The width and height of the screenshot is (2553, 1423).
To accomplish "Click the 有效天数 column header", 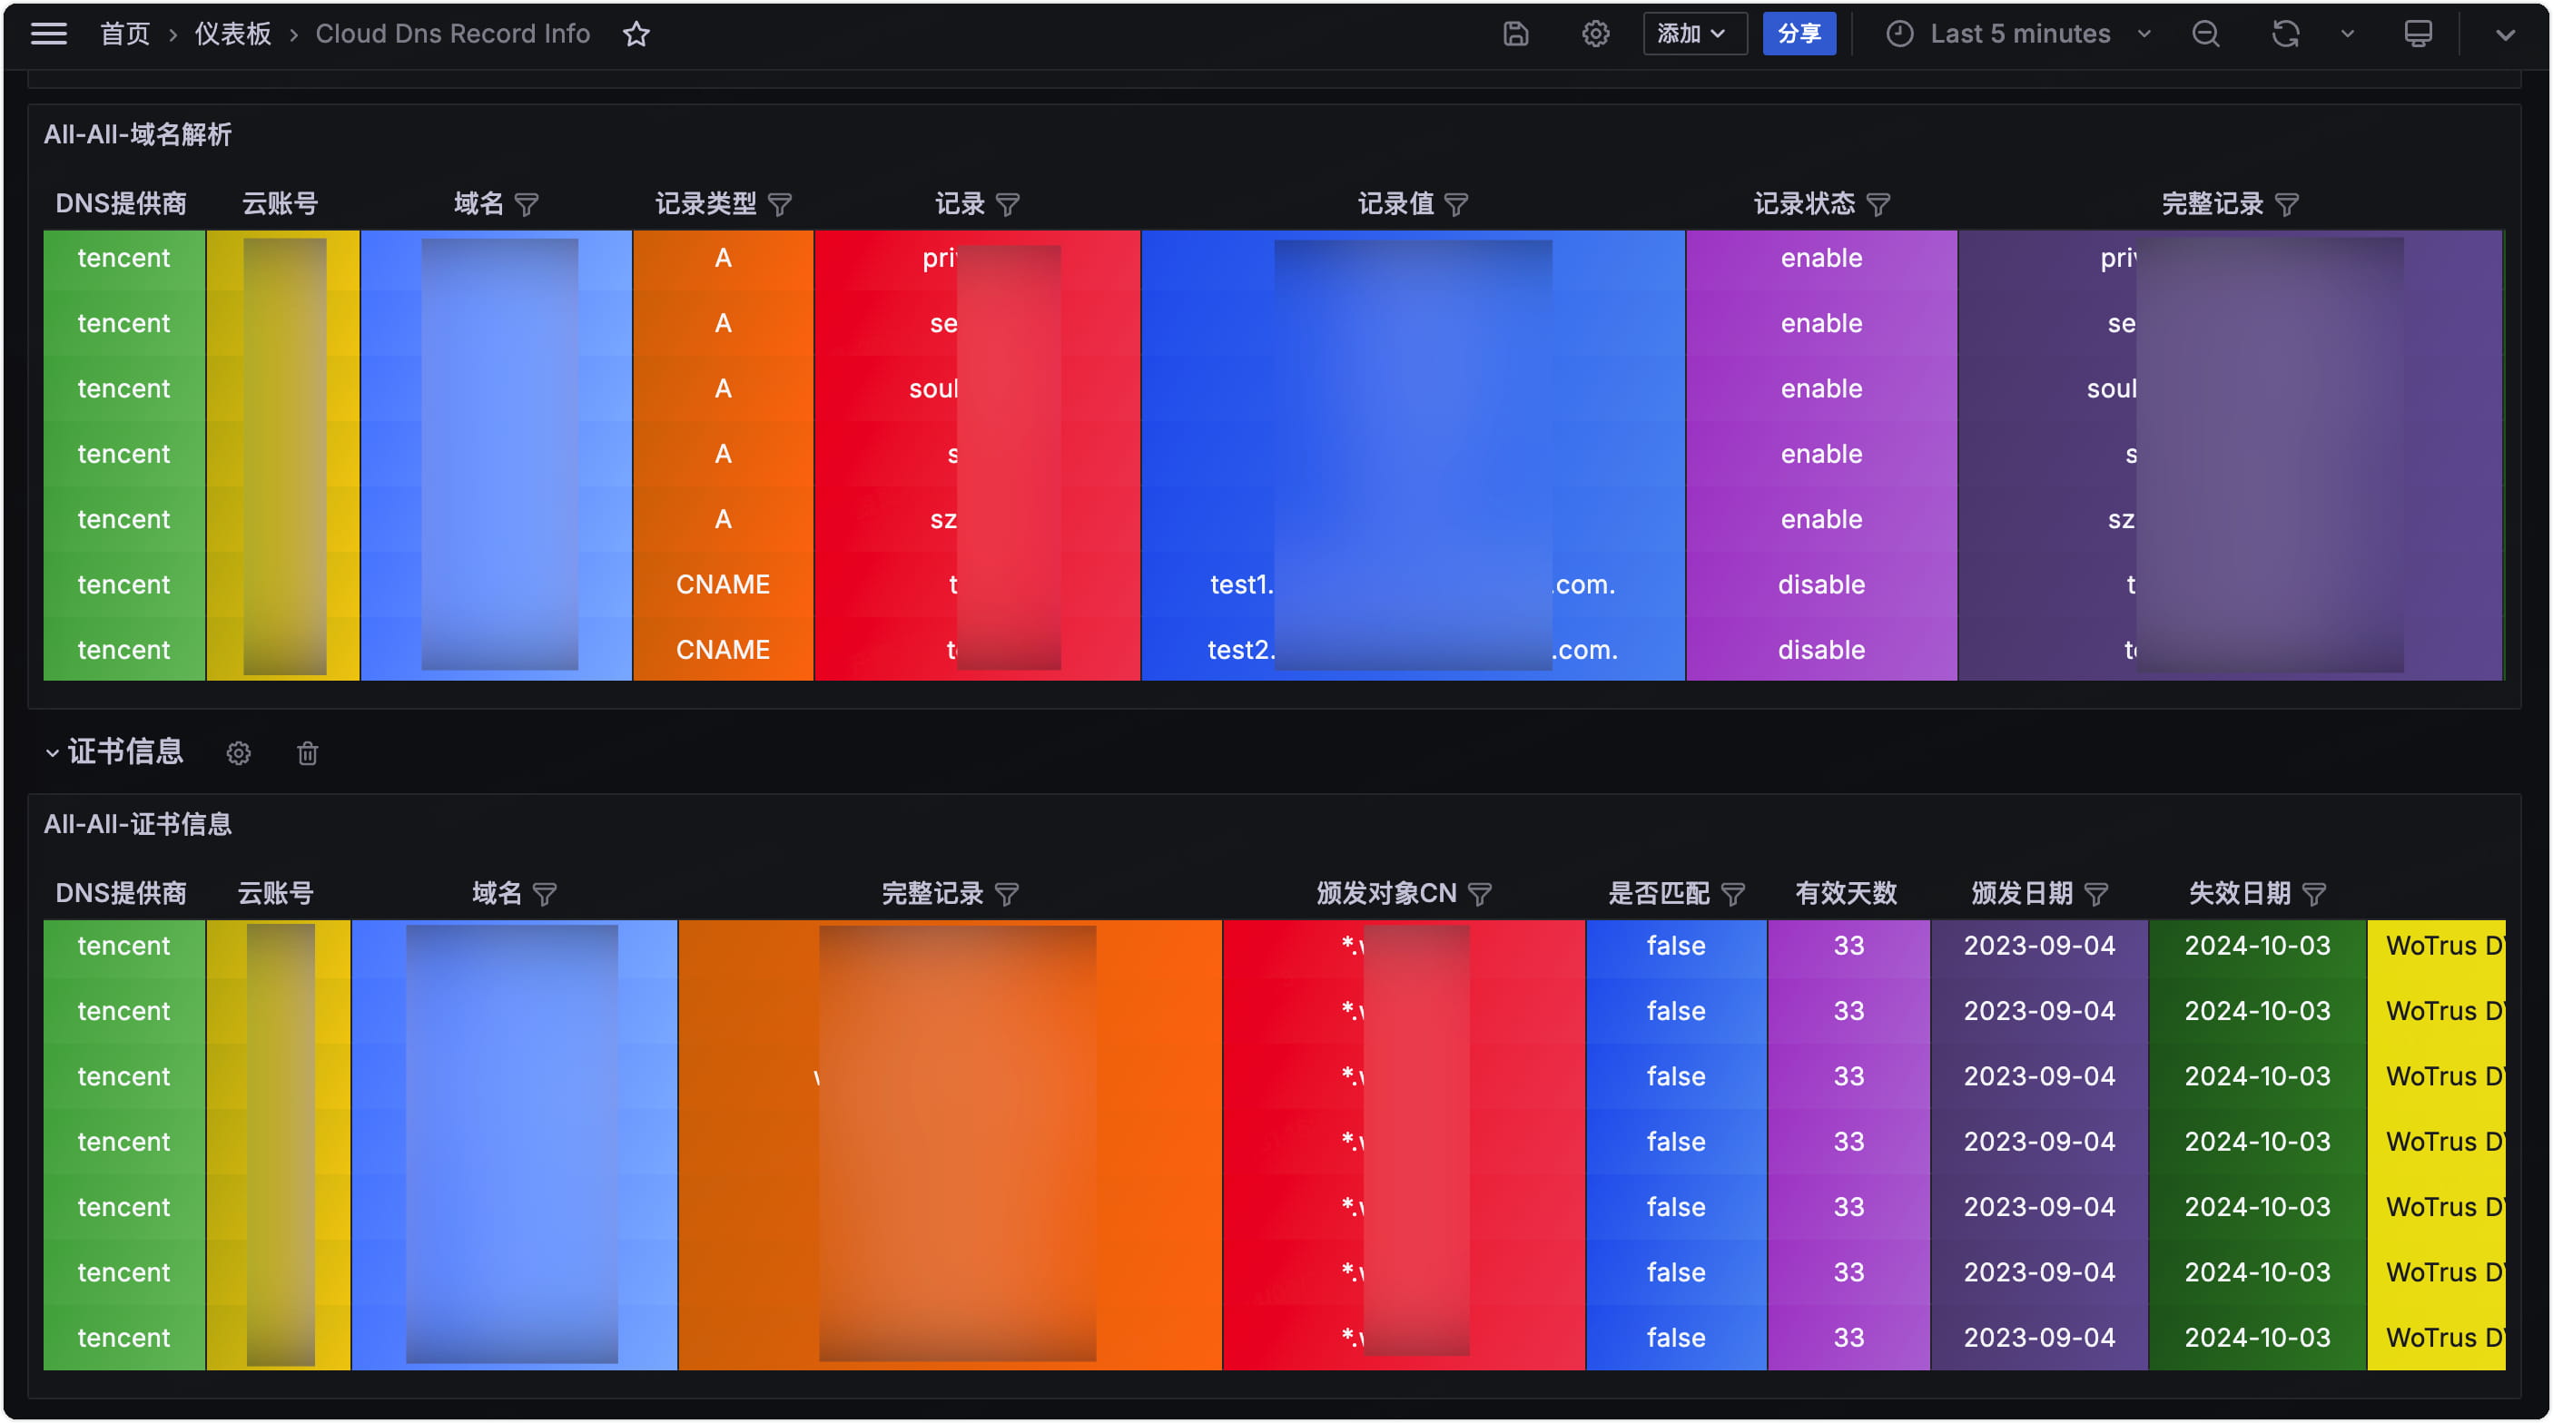I will tap(1846, 894).
